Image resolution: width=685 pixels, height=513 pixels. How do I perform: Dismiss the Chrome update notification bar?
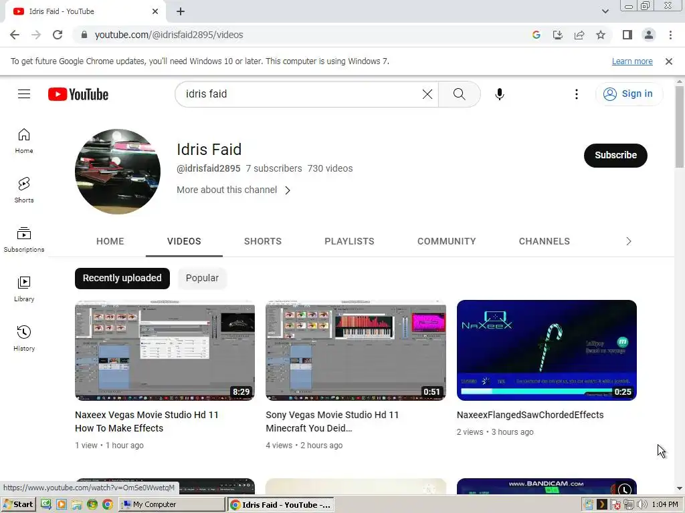[668, 61]
